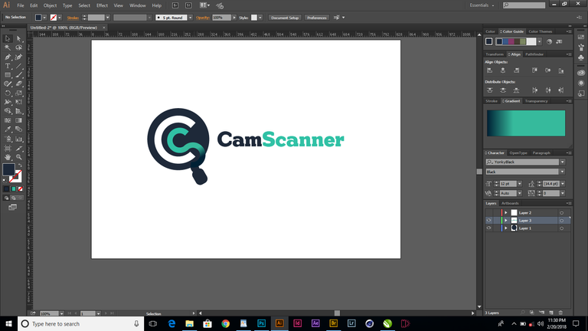Open font size dropdown 12 pt

click(519, 184)
